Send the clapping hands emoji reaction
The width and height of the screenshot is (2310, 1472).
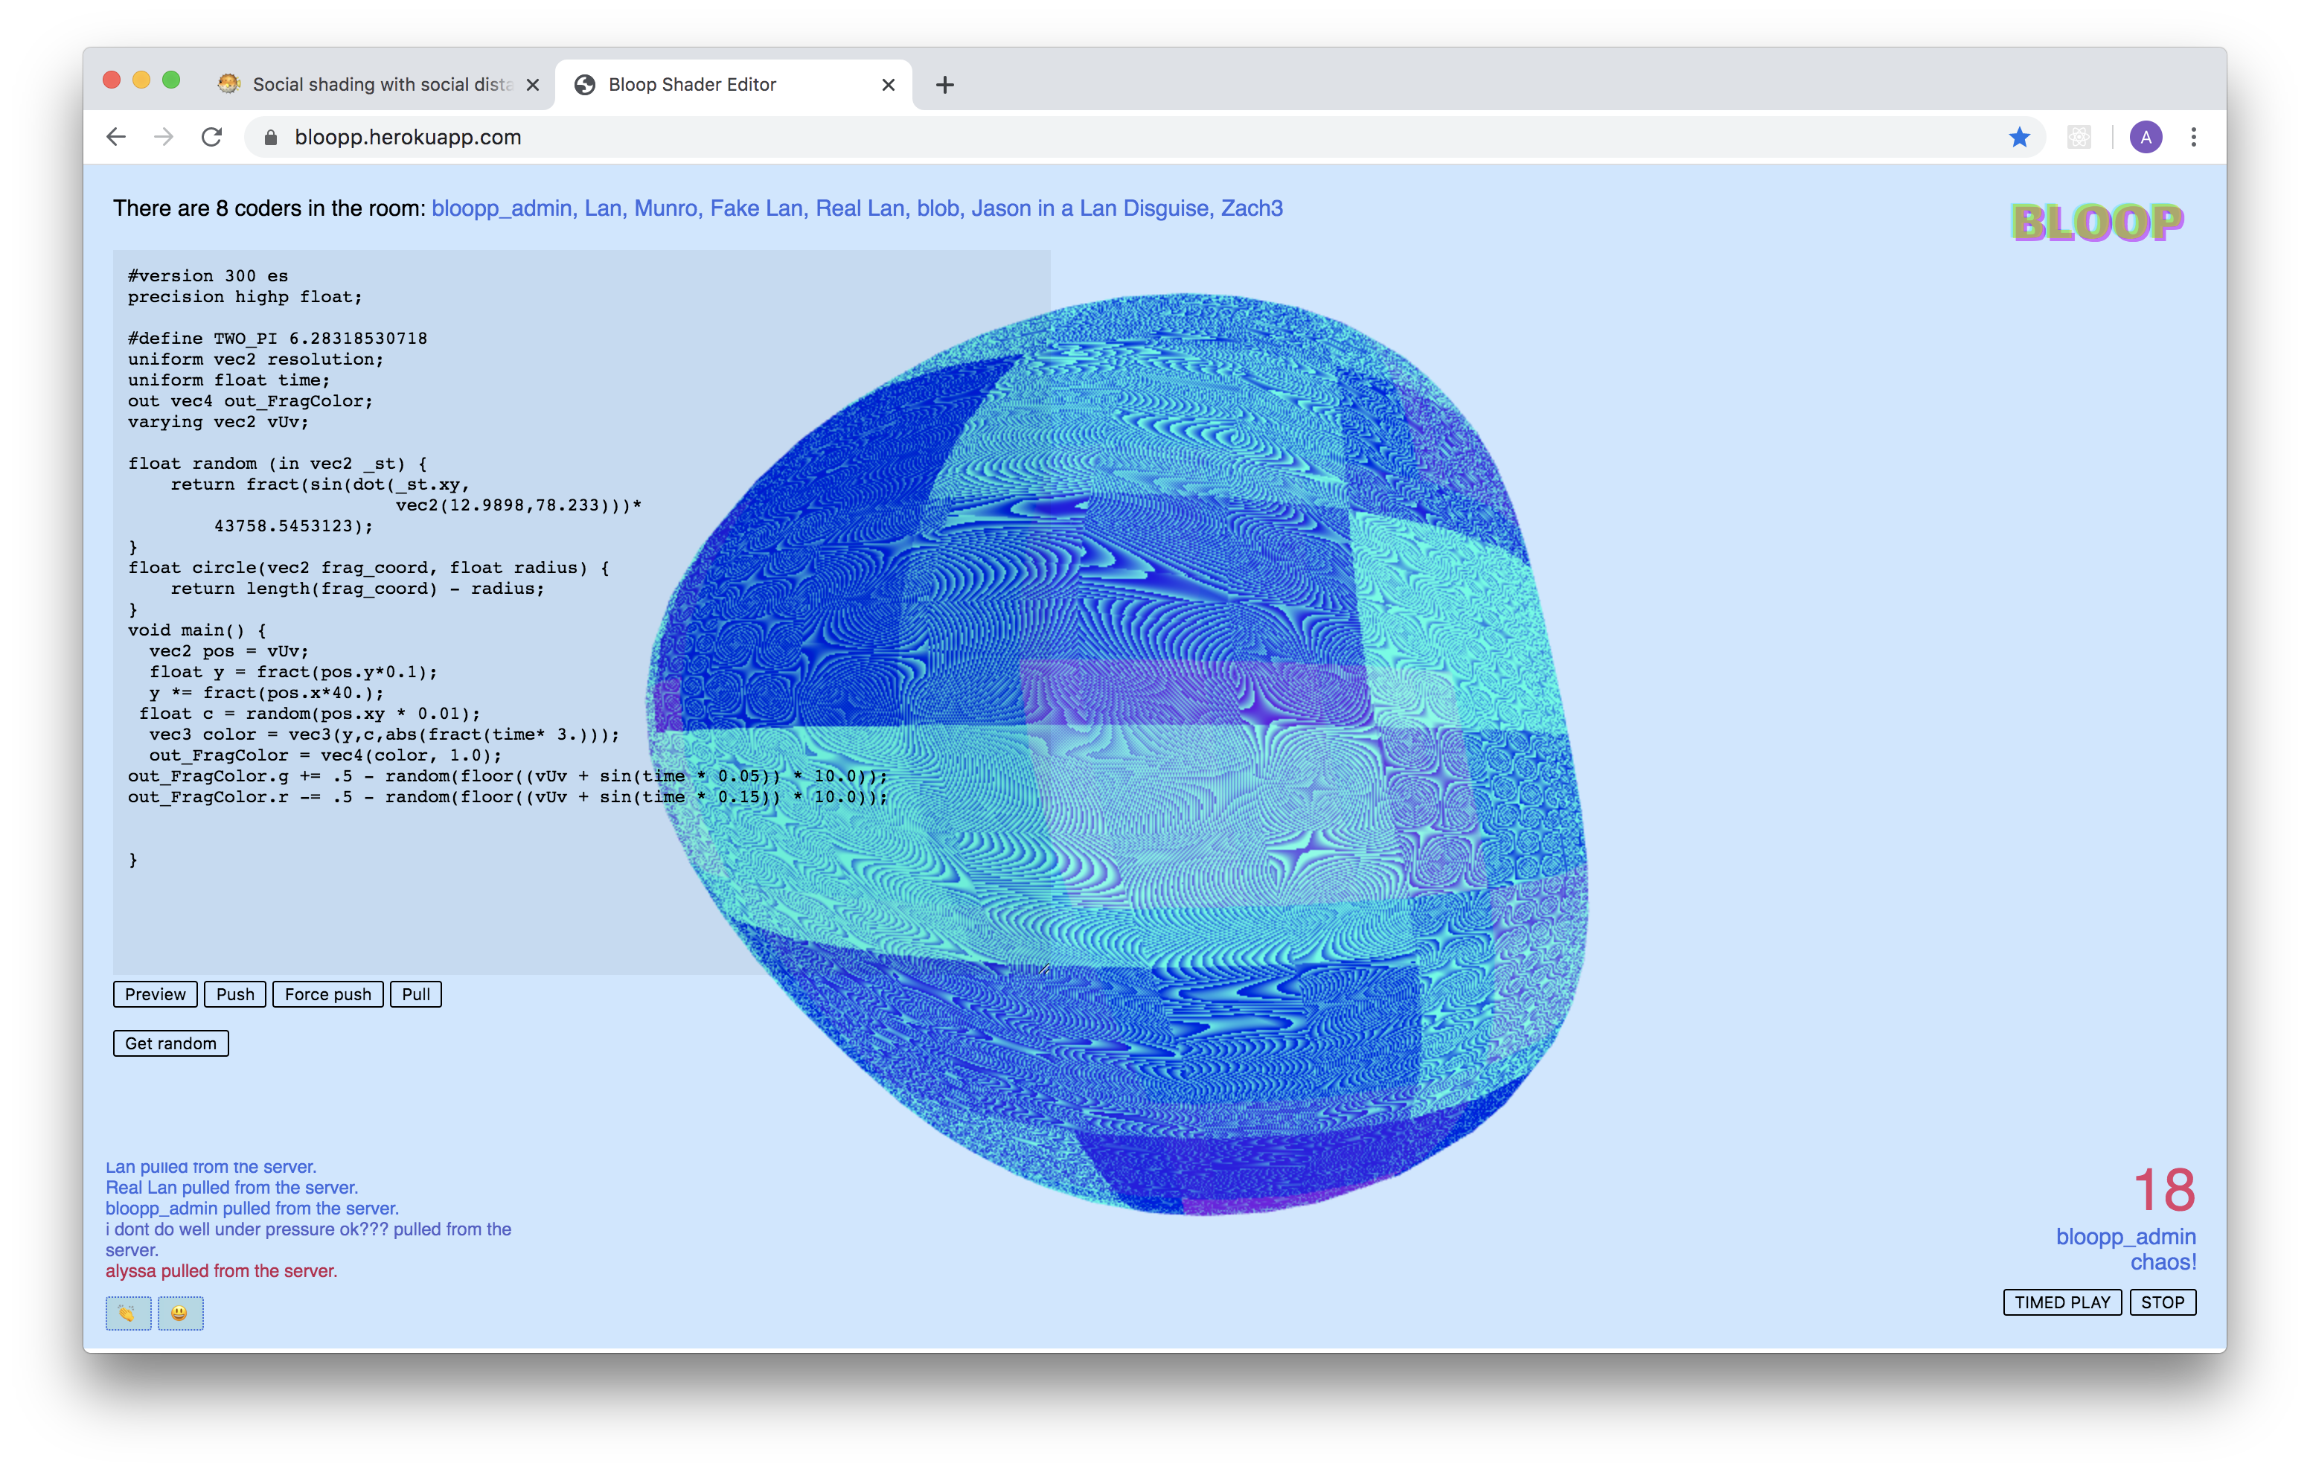click(127, 1313)
